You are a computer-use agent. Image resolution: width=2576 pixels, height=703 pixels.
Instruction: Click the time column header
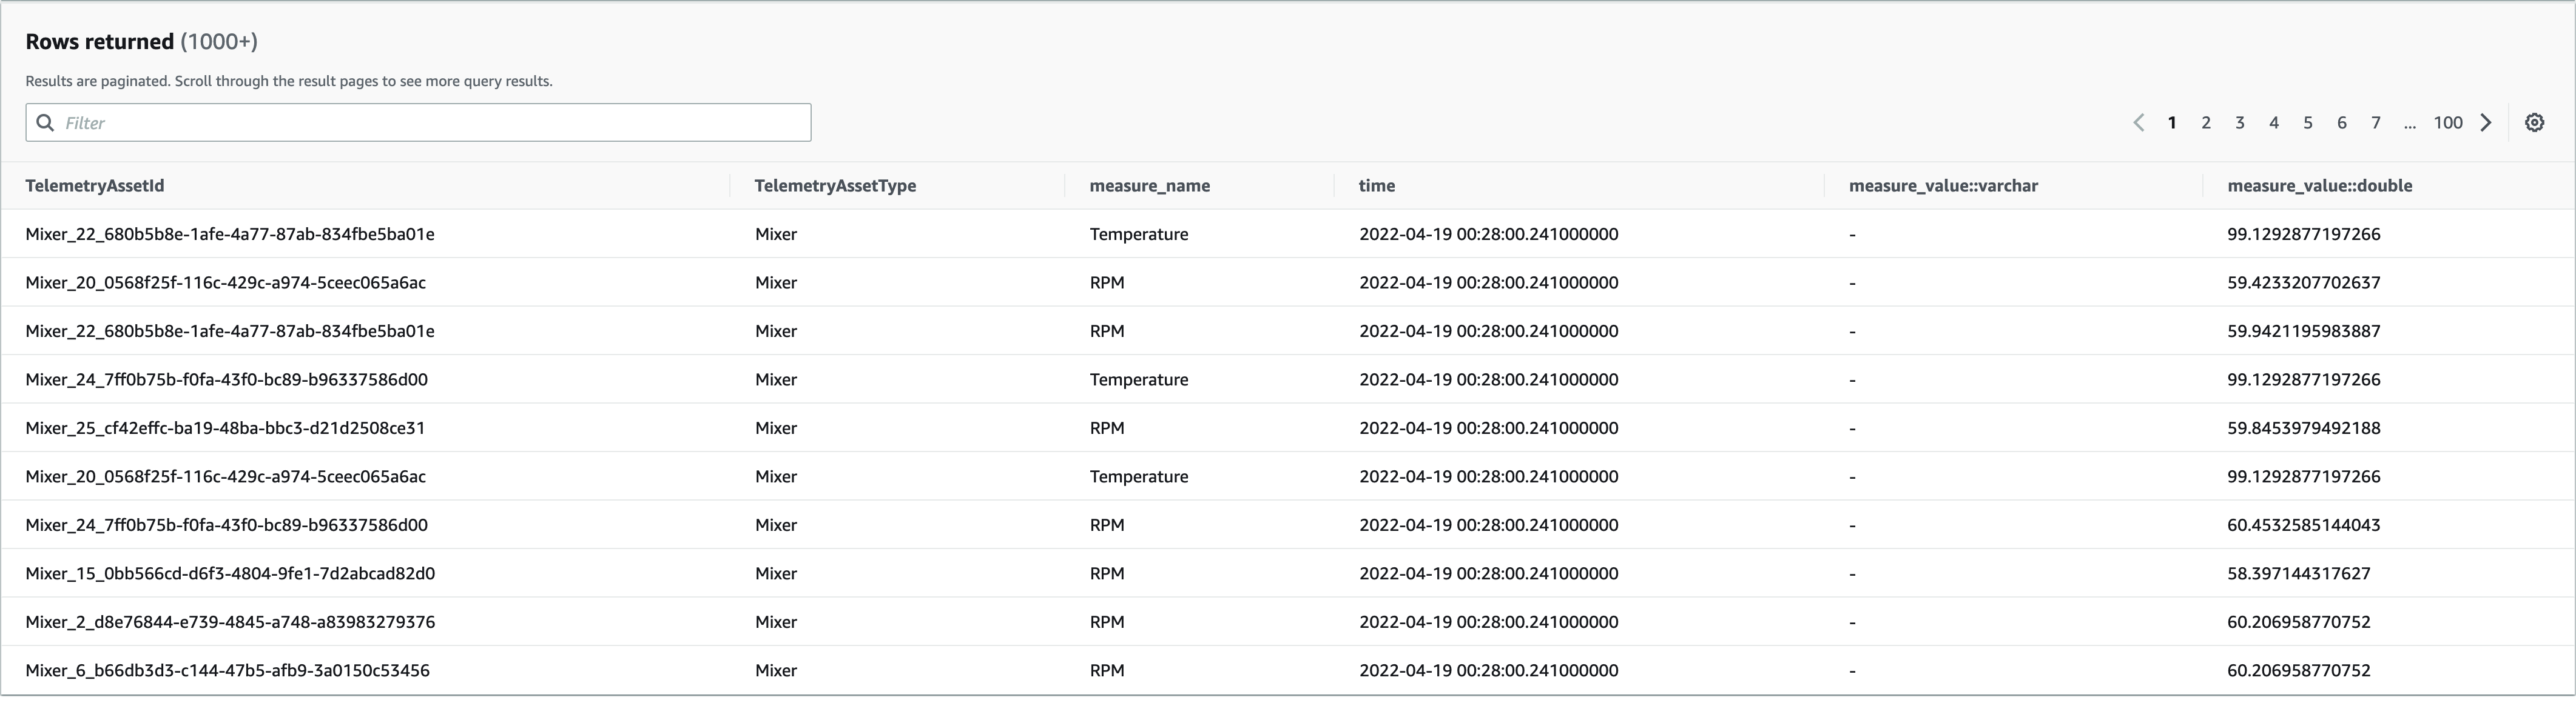point(1376,185)
